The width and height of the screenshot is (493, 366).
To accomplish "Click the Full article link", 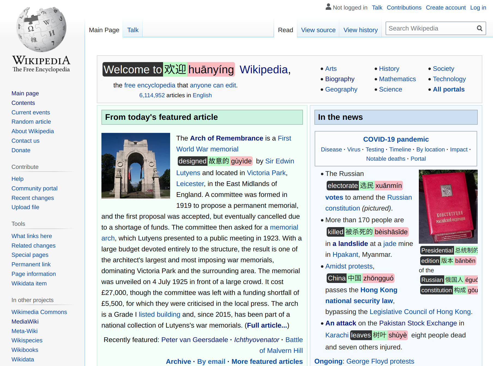I will 267,325.
